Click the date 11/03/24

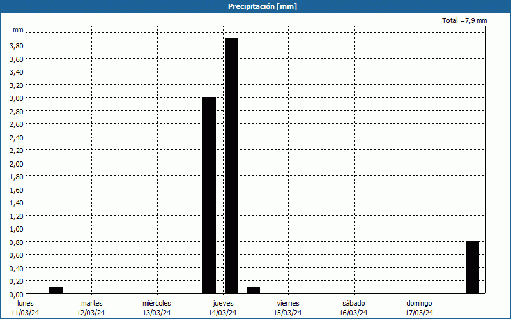coord(25,313)
